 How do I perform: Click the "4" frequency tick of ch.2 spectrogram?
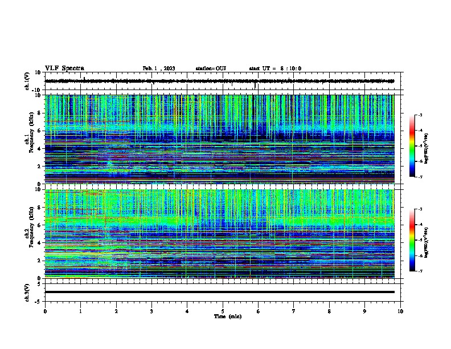point(40,243)
